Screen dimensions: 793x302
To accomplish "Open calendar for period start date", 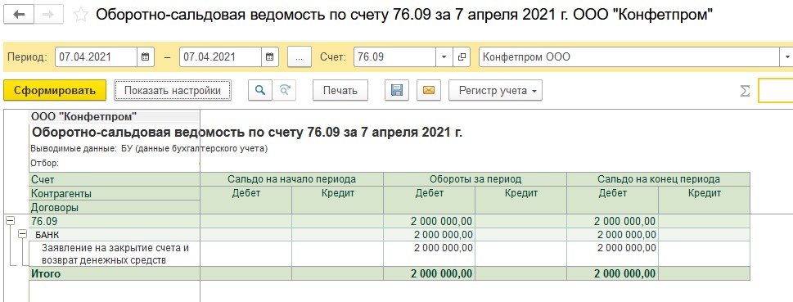I will [145, 56].
